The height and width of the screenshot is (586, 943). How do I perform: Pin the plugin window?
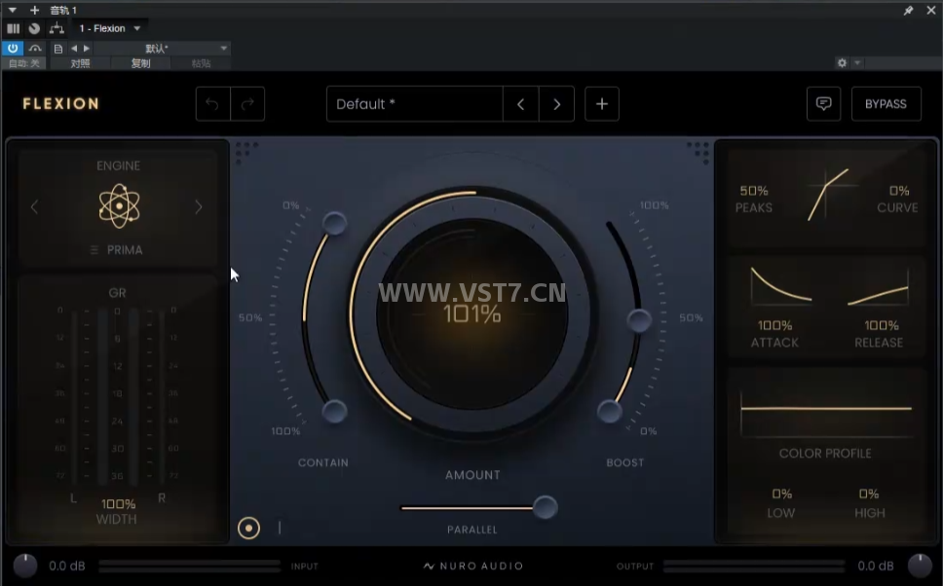click(908, 10)
